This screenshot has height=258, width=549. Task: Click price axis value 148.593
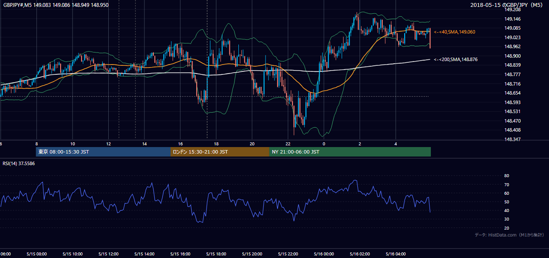[512, 102]
